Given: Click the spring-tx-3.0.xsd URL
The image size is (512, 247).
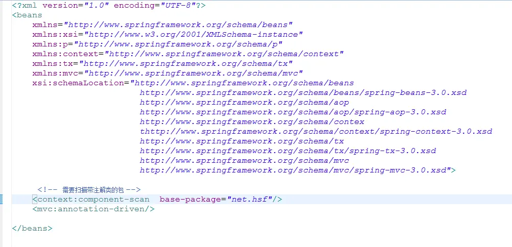Looking at the screenshot, I should pyautogui.click(x=288, y=151).
